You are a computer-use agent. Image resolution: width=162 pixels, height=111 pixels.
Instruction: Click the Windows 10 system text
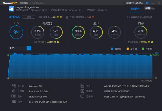pos(35,86)
